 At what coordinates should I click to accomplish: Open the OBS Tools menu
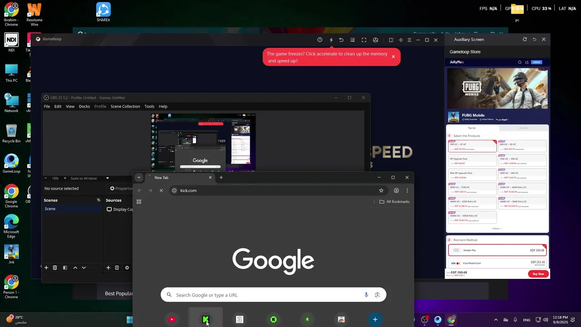point(149,106)
